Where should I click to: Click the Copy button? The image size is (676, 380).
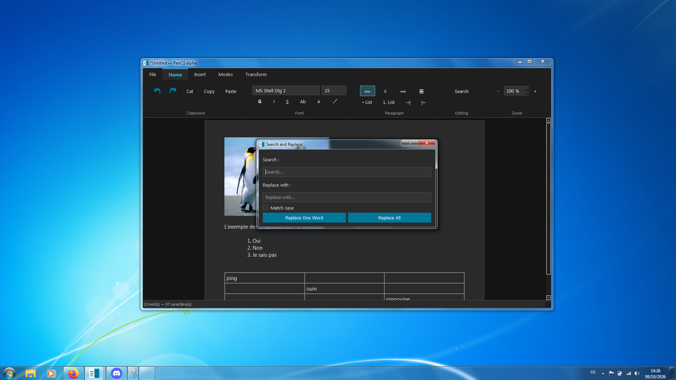point(209,91)
